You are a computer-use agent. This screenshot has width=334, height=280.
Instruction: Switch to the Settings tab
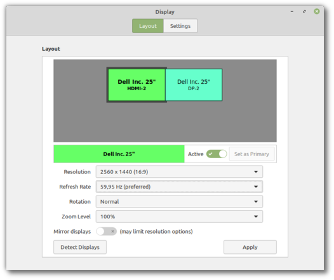click(x=180, y=26)
